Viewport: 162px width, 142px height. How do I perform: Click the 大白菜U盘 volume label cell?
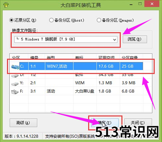(x=84, y=91)
